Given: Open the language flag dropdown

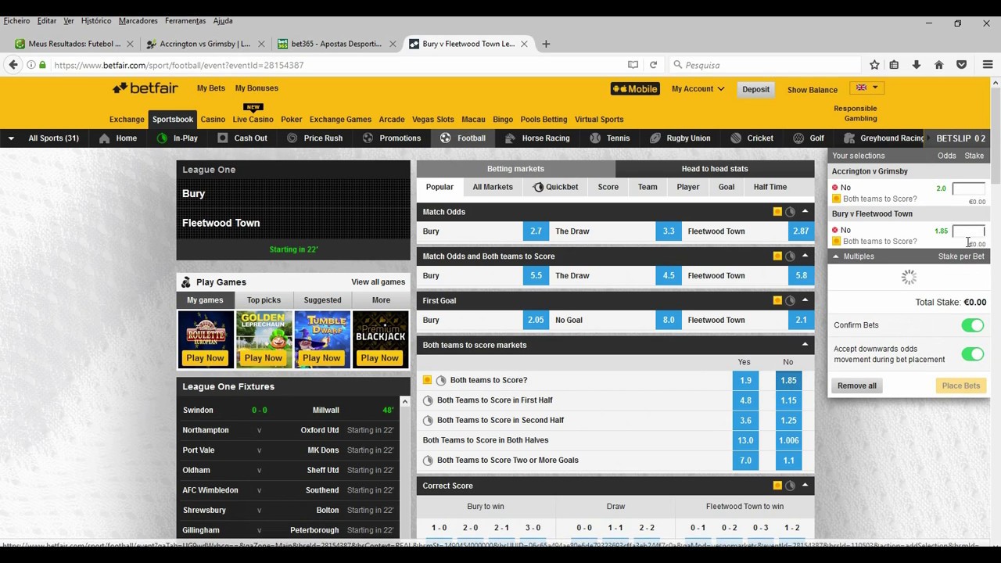Looking at the screenshot, I should 867,88.
